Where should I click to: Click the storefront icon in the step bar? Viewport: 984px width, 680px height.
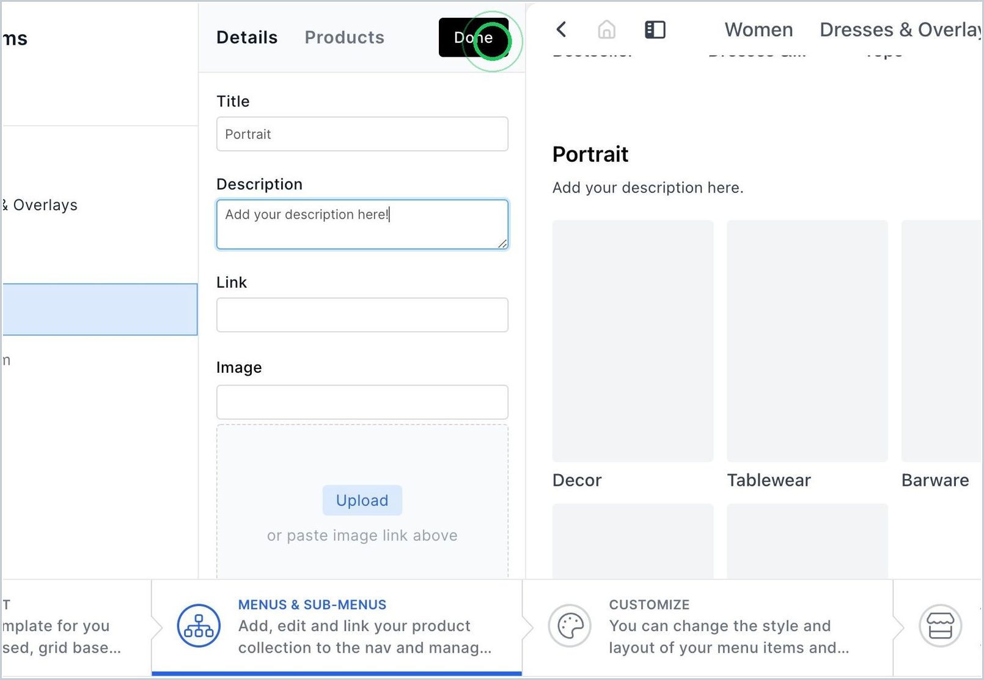pos(941,626)
